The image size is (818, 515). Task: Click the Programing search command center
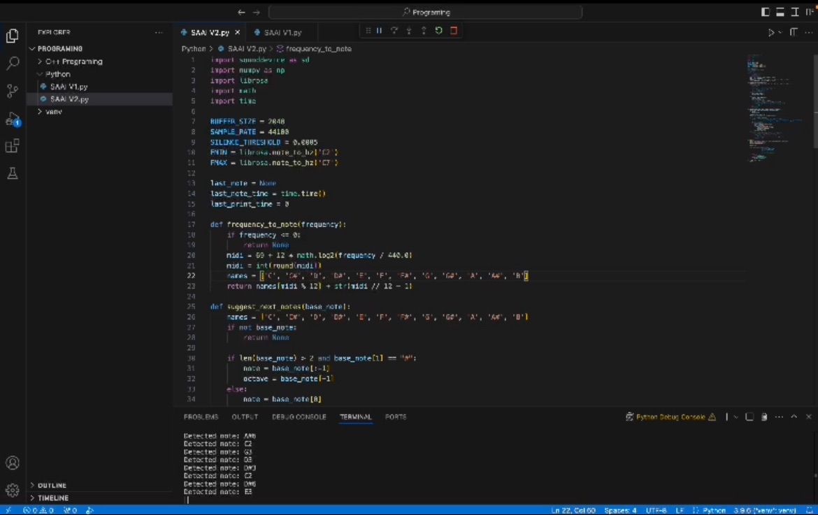425,12
